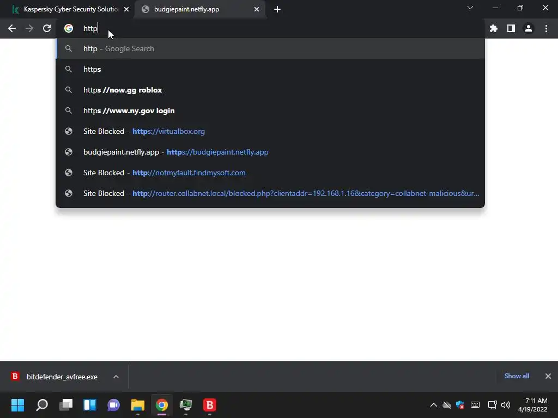Open File Explorer from taskbar
This screenshot has height=418, width=558.
pos(138,405)
